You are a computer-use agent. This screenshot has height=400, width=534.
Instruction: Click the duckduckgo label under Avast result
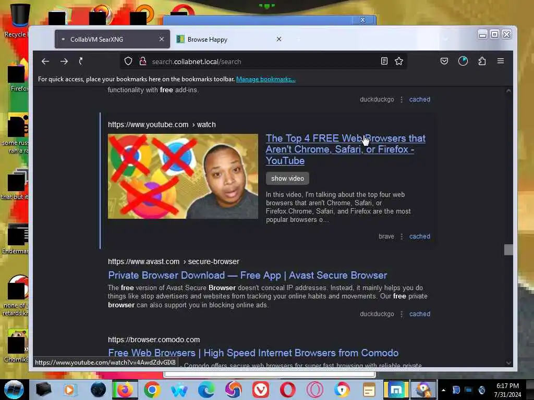click(377, 314)
